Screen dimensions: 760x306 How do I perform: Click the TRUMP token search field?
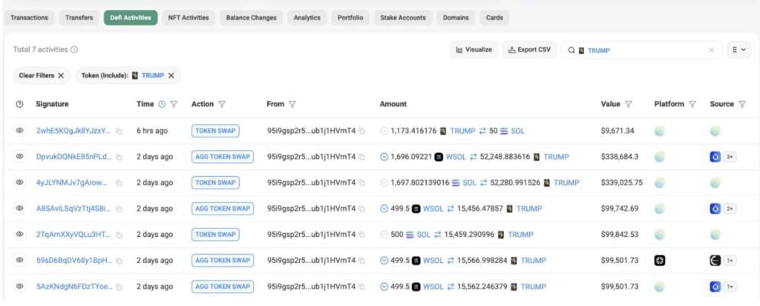pos(642,50)
